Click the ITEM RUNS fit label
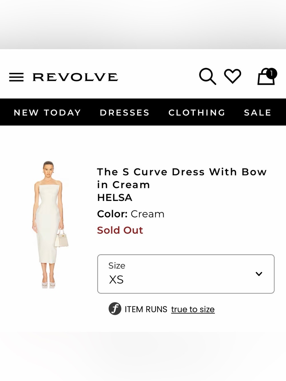This screenshot has width=286, height=381. [x=146, y=309]
